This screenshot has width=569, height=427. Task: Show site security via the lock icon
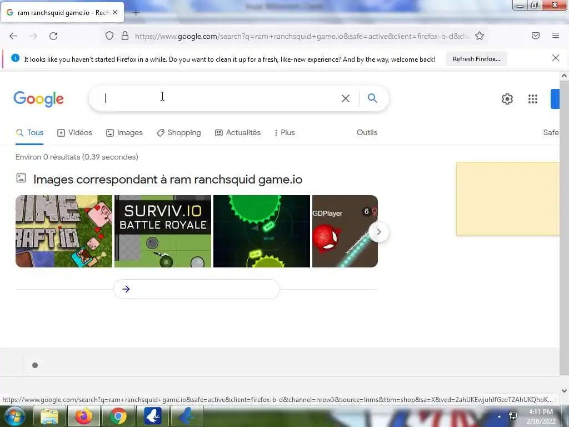125,36
